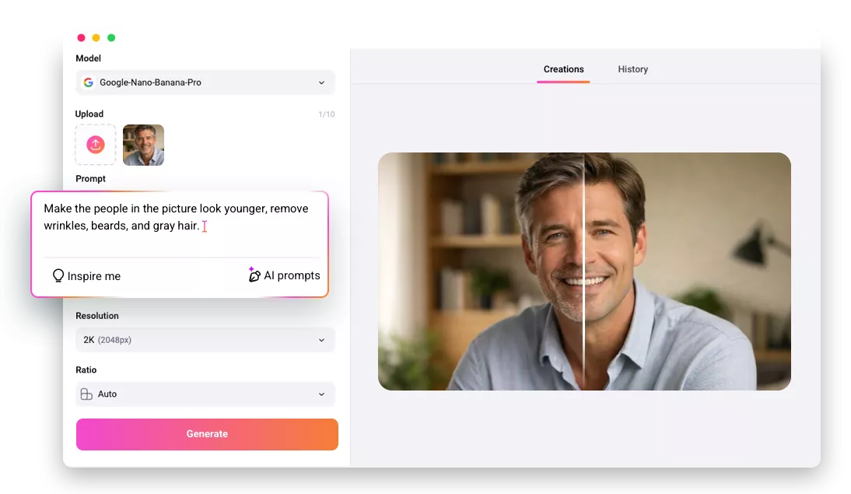Expand the Model dropdown chevron
The width and height of the screenshot is (851, 494).
(x=322, y=82)
